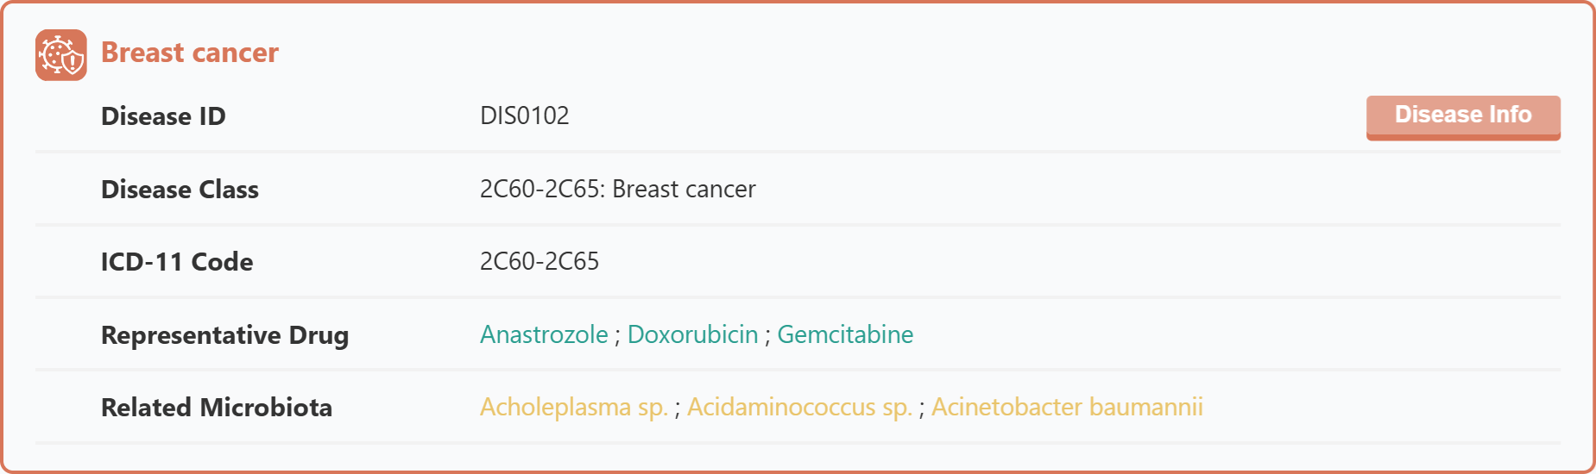This screenshot has height=474, width=1596.
Task: Click semicolon after Acholeplasma sp. link
Action: pos(678,409)
